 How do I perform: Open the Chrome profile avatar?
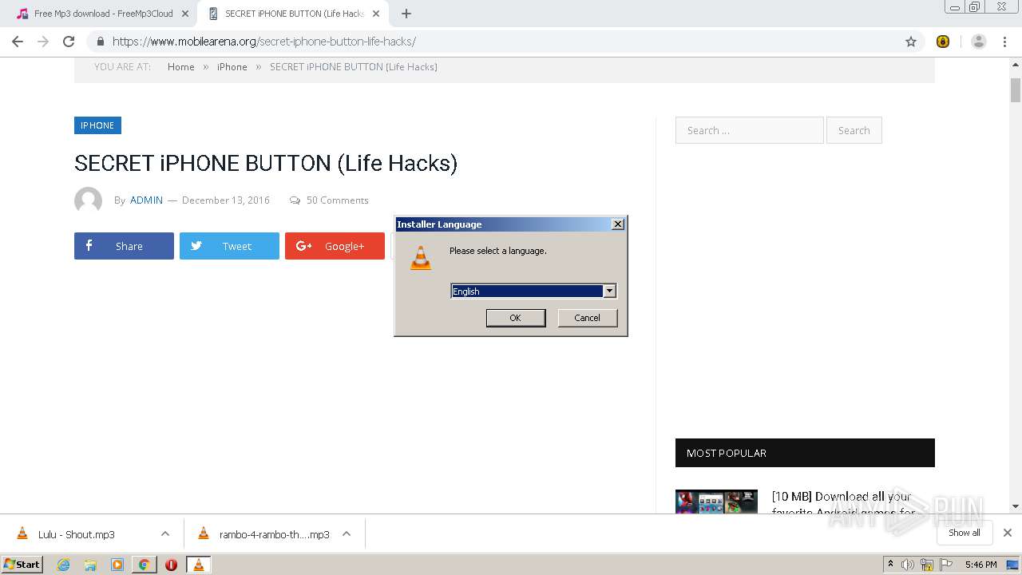click(979, 42)
